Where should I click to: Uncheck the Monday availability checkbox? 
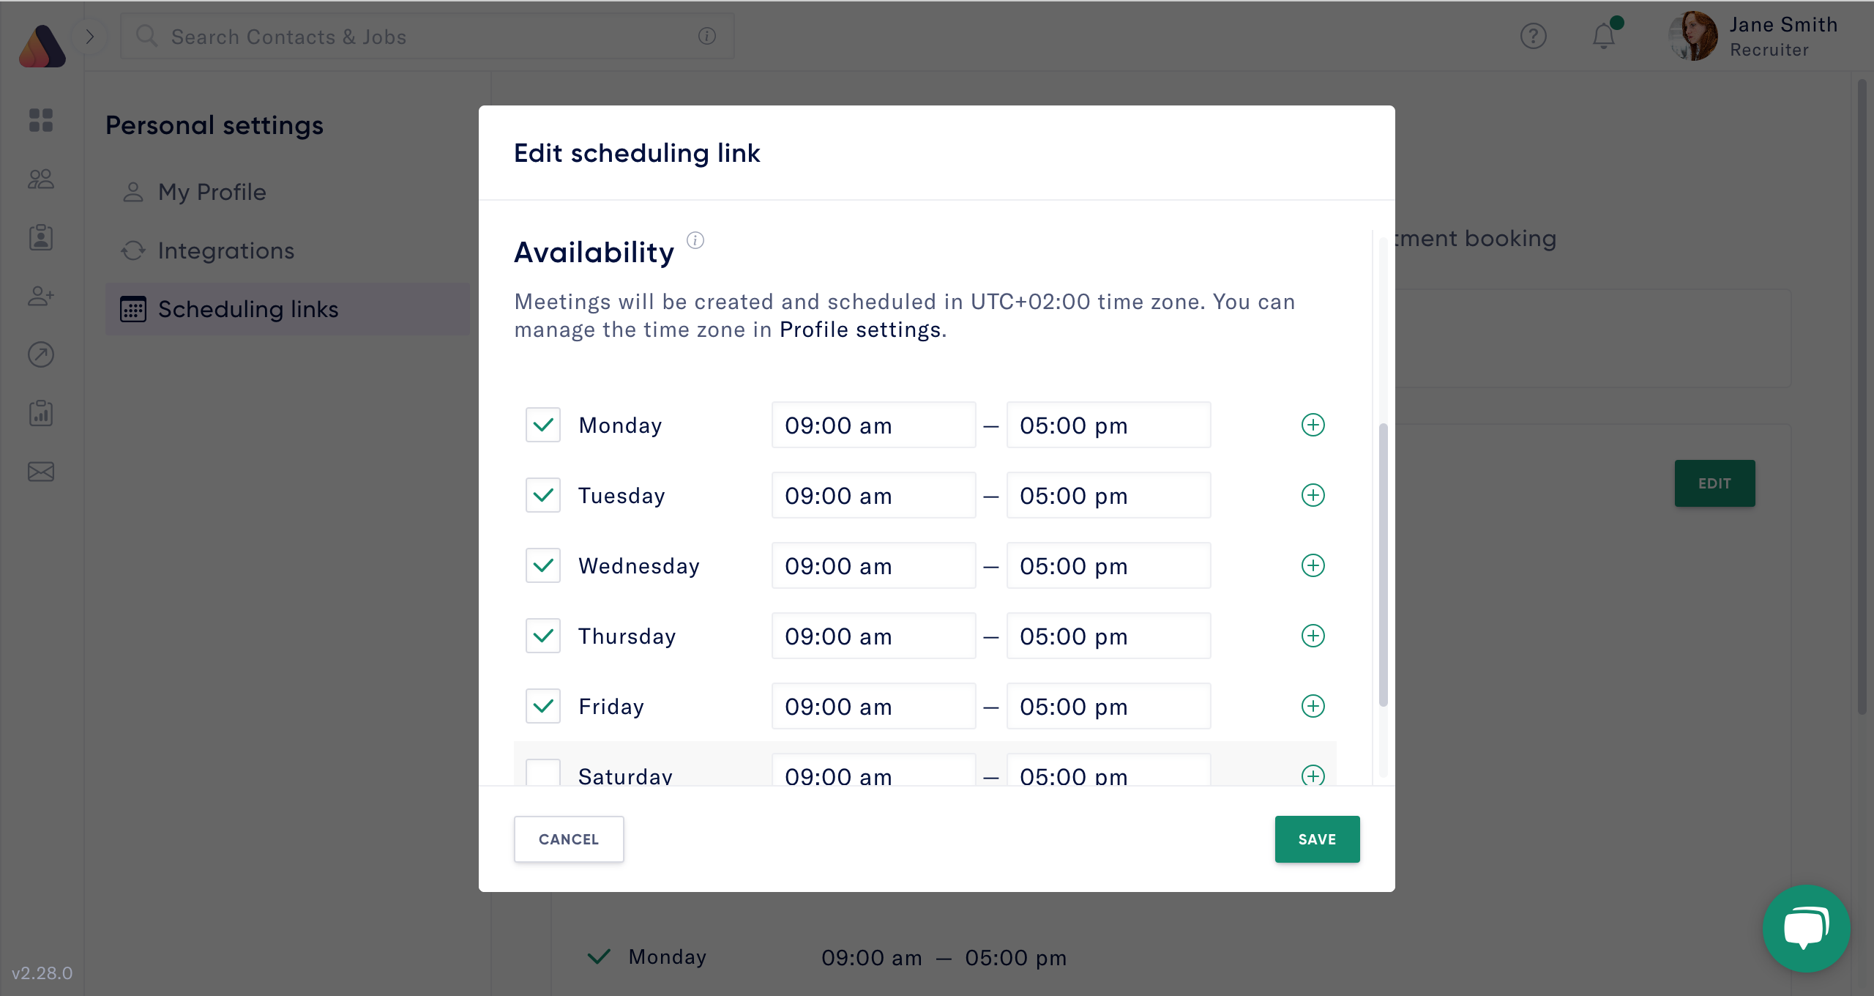[x=542, y=425]
